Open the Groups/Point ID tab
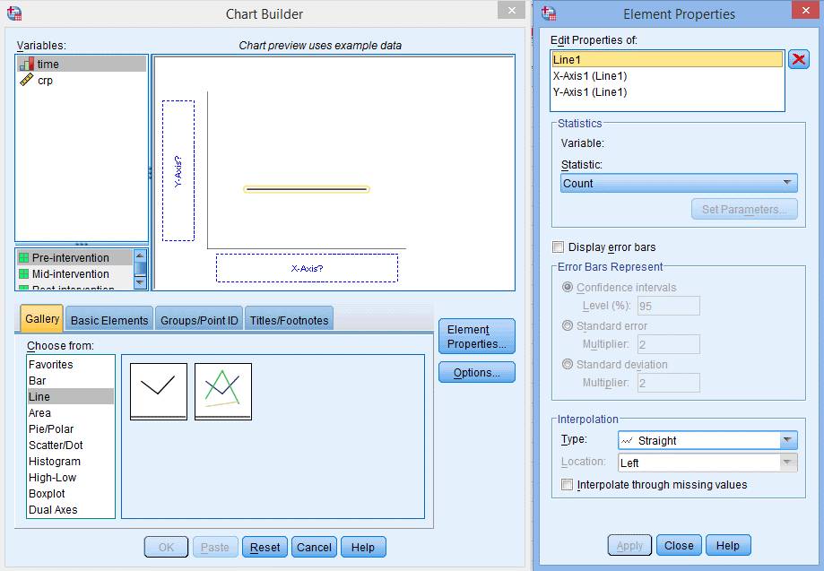Screen dimensions: 824x571 pos(199,320)
